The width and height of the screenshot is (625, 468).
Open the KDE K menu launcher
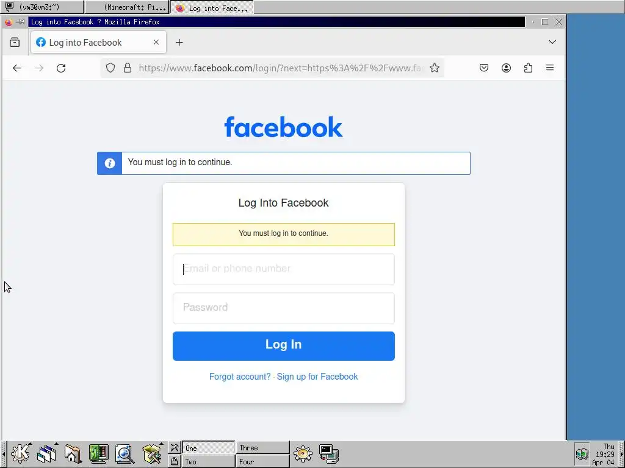(20, 453)
